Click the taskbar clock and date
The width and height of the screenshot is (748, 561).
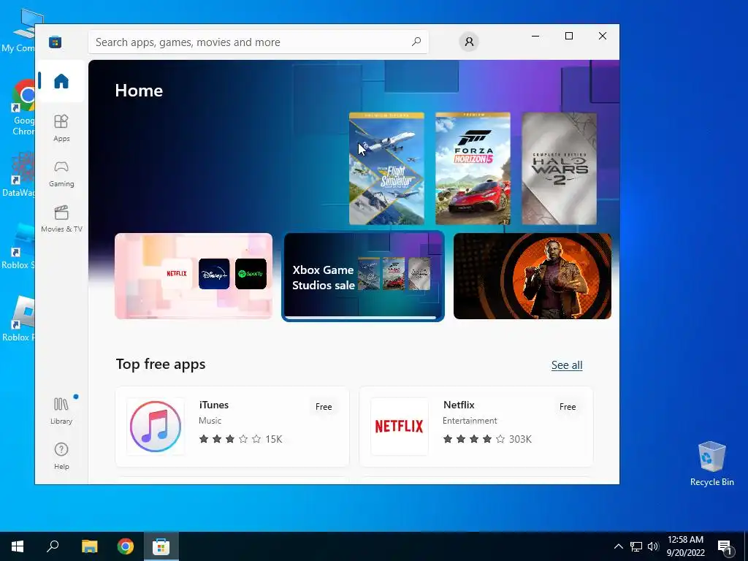point(685,546)
